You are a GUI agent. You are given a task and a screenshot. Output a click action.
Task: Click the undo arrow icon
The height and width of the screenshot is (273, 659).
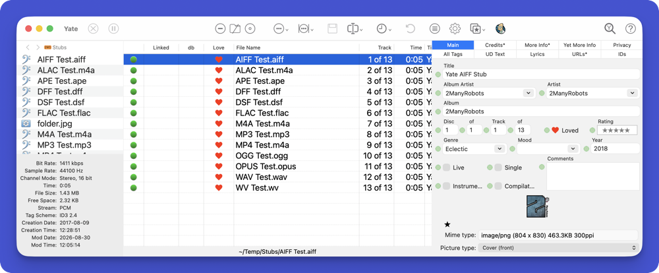click(410, 28)
